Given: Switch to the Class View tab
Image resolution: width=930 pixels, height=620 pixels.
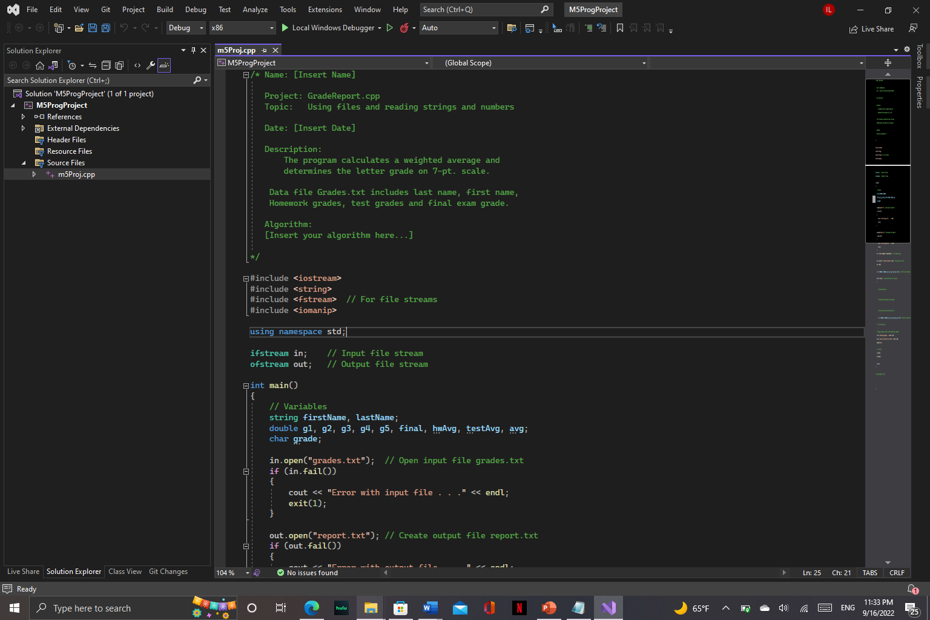Looking at the screenshot, I should [x=125, y=572].
